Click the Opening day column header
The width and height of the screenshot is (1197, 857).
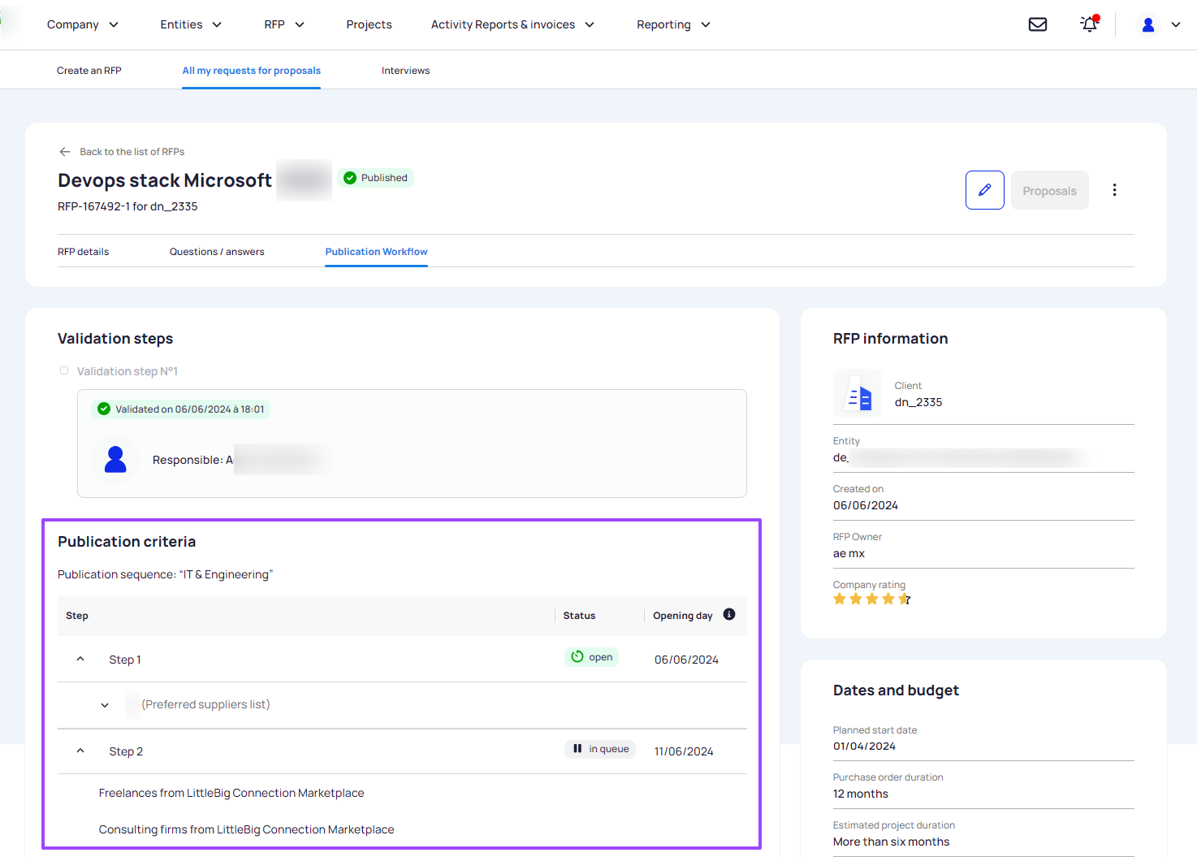click(683, 616)
